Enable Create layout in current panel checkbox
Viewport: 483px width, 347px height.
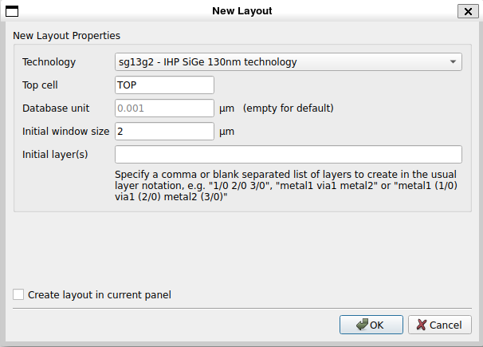(18, 294)
